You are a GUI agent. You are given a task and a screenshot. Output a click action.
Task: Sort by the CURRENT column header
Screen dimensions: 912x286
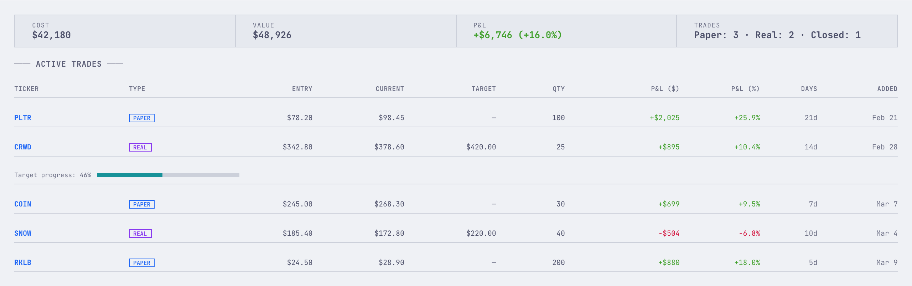pos(390,88)
